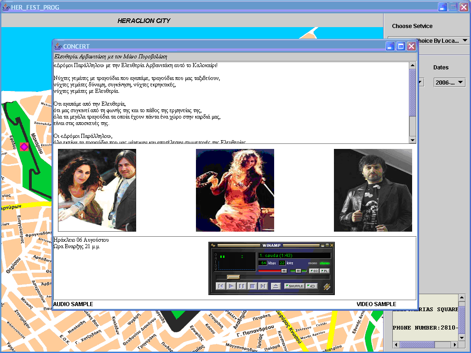The width and height of the screenshot is (471, 353).
Task: Maximize the CONCERT window
Action: tap(401, 46)
